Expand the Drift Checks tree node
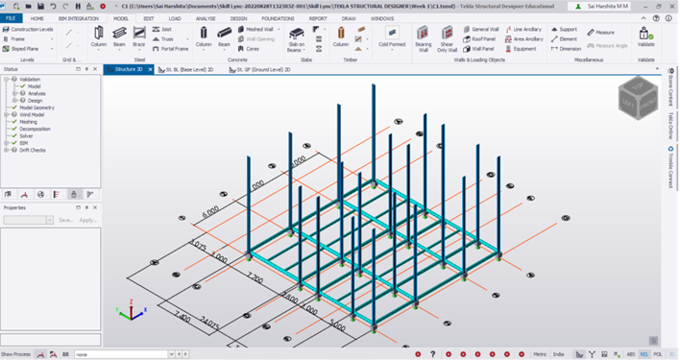680x360 pixels. pos(7,151)
